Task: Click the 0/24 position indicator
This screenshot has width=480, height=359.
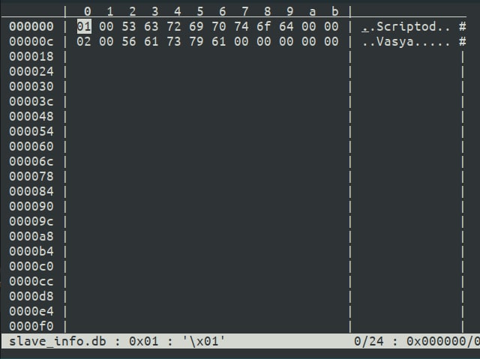Action: (368, 341)
